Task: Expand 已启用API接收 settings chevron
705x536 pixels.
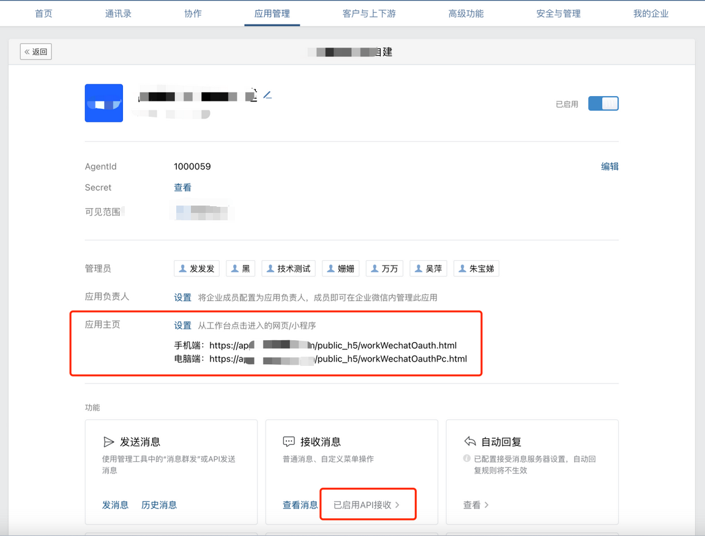Action: tap(397, 505)
